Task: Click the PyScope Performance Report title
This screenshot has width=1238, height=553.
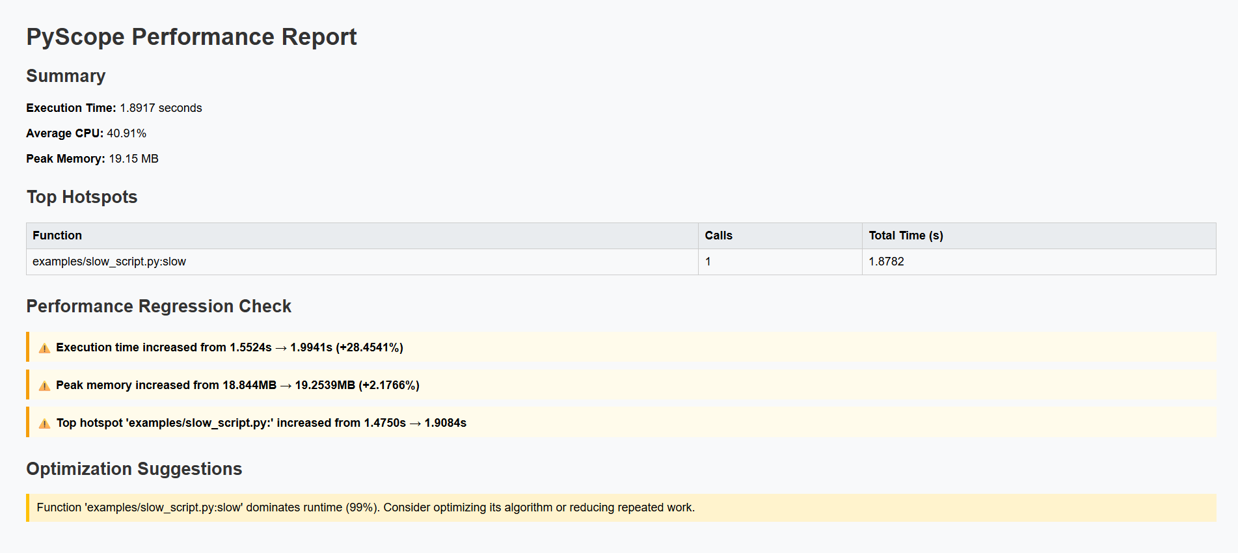Action: click(x=191, y=37)
